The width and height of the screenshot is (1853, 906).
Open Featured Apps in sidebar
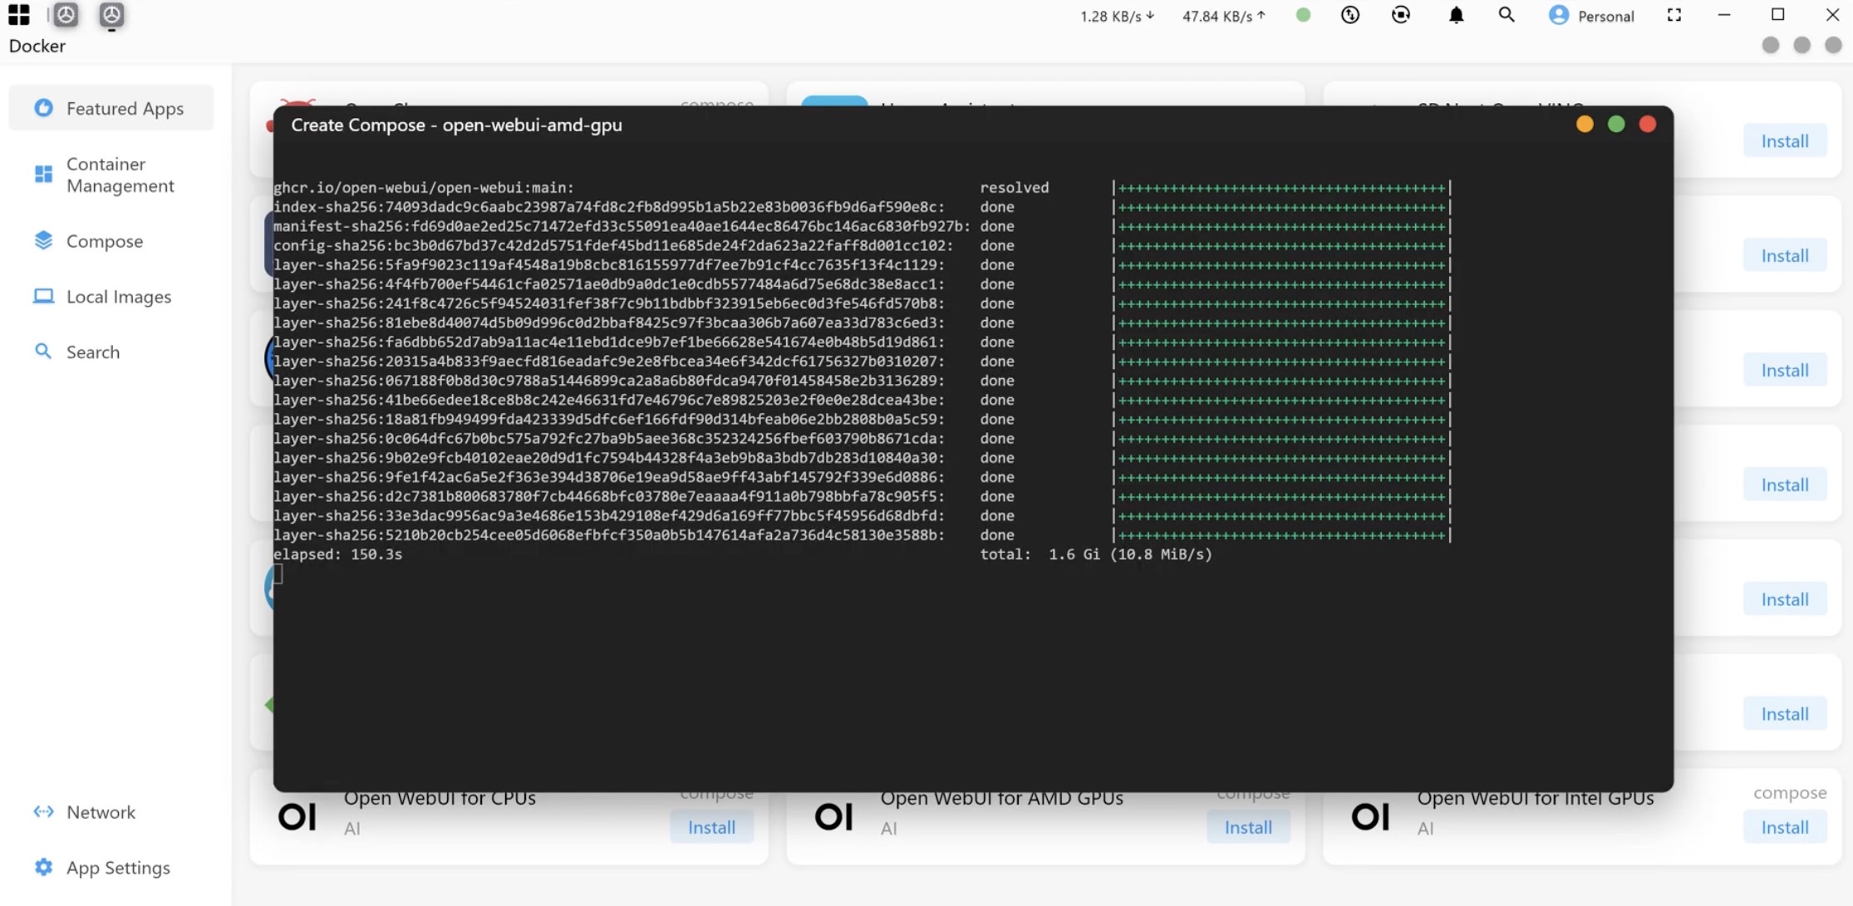tap(111, 108)
